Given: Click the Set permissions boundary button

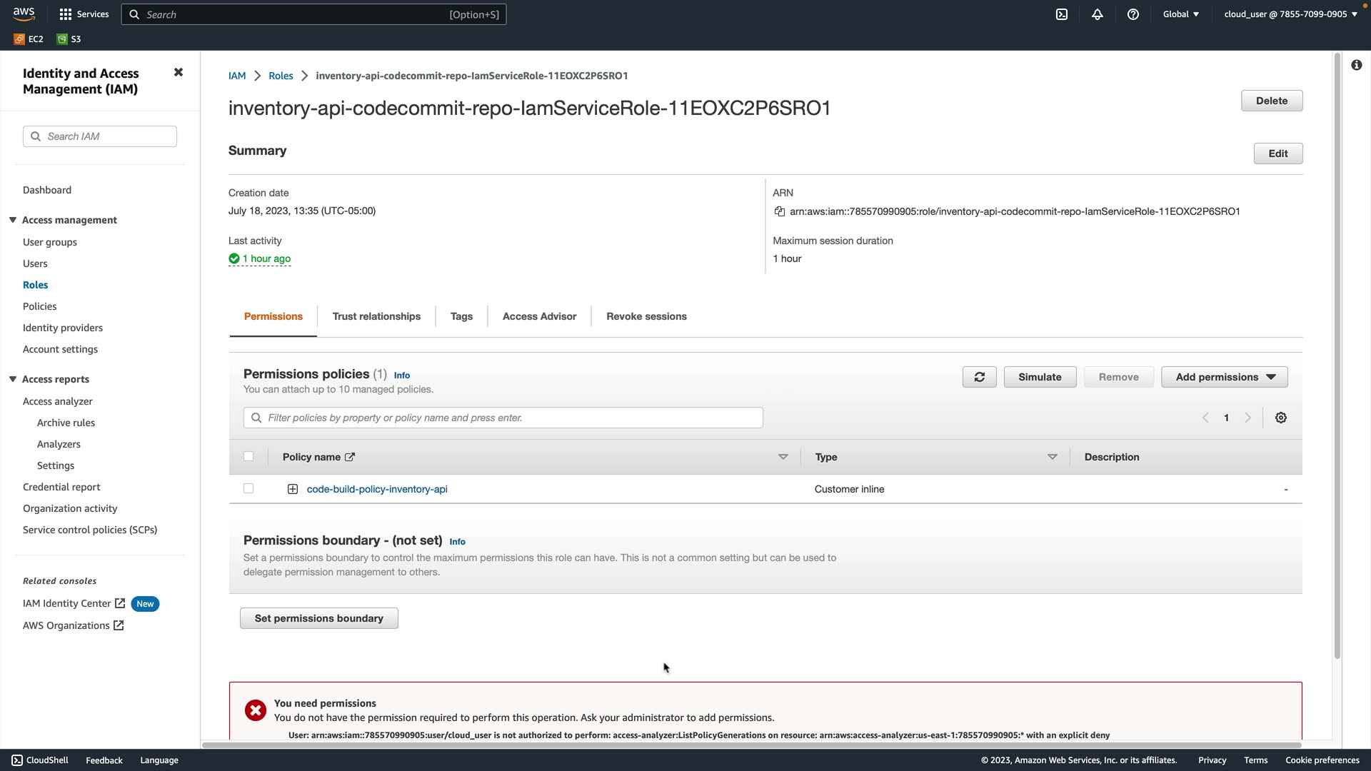Looking at the screenshot, I should click(x=318, y=618).
